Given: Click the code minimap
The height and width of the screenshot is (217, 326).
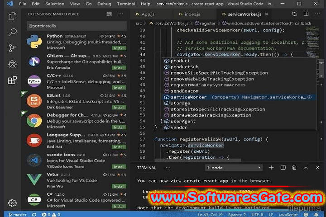Looking at the screenshot, I should click(x=312, y=42).
